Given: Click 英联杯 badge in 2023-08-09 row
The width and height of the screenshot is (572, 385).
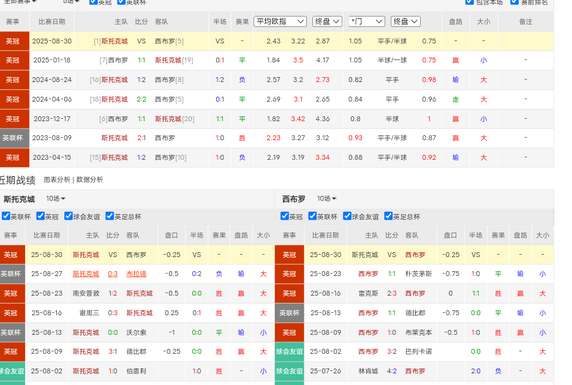Looking at the screenshot, I should click(15, 138).
